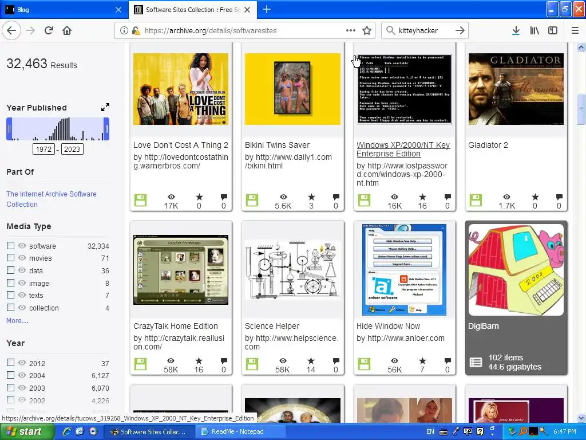
Task: Click floppy icon on Science Helper card
Action: point(252,364)
